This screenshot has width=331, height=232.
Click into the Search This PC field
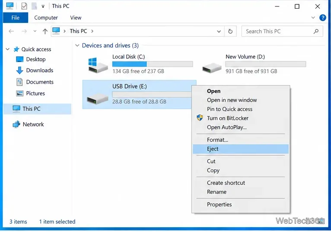pos(282,31)
